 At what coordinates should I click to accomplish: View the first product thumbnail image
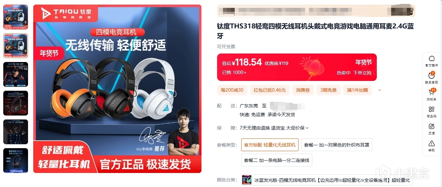pos(16,17)
